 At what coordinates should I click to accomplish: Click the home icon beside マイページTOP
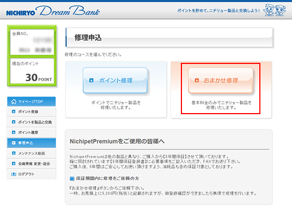tap(14, 102)
